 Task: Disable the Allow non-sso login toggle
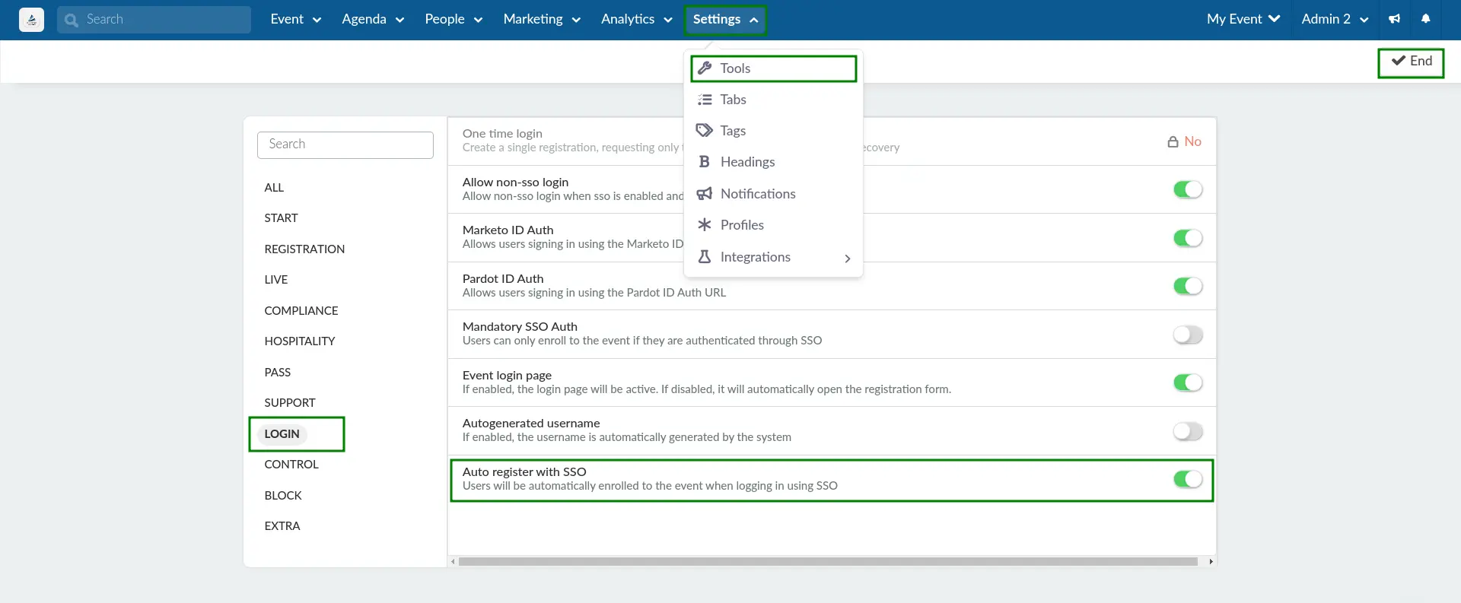click(1187, 189)
